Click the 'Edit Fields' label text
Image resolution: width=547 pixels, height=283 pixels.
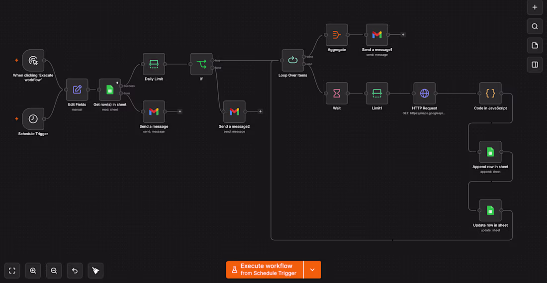pyautogui.click(x=77, y=104)
